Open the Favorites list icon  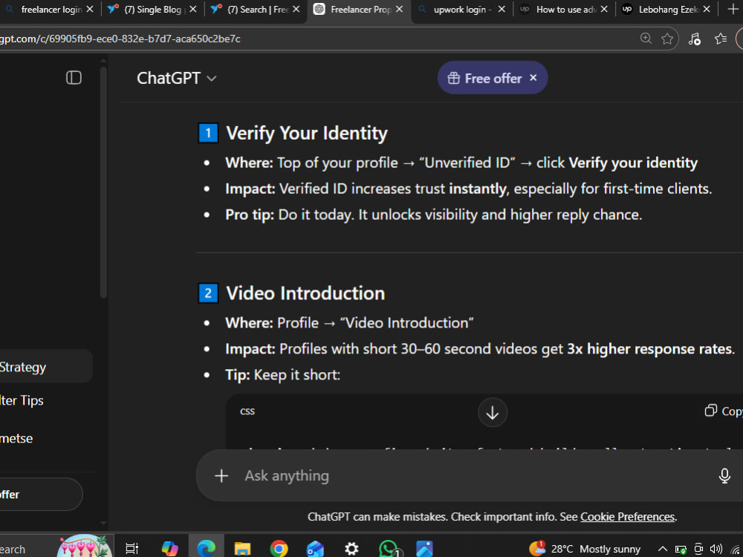(720, 39)
